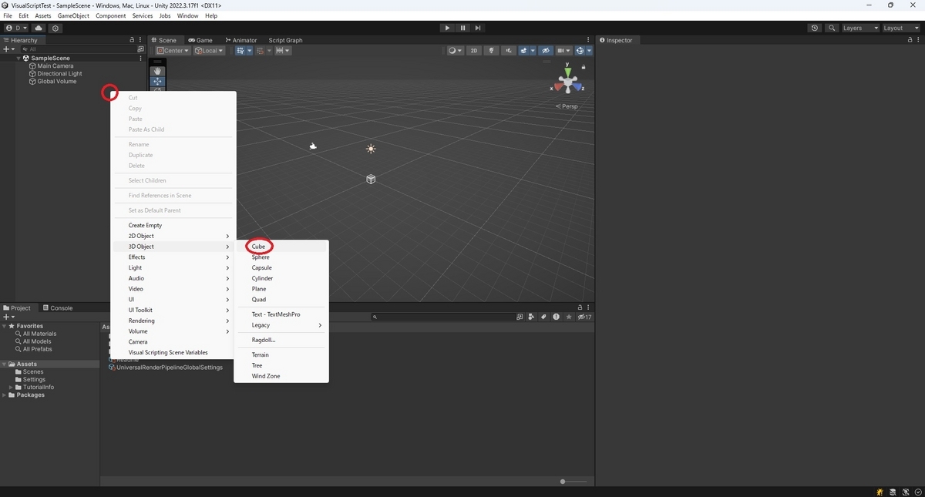This screenshot has height=497, width=925.
Task: Switch to the Console tab
Action: point(57,308)
